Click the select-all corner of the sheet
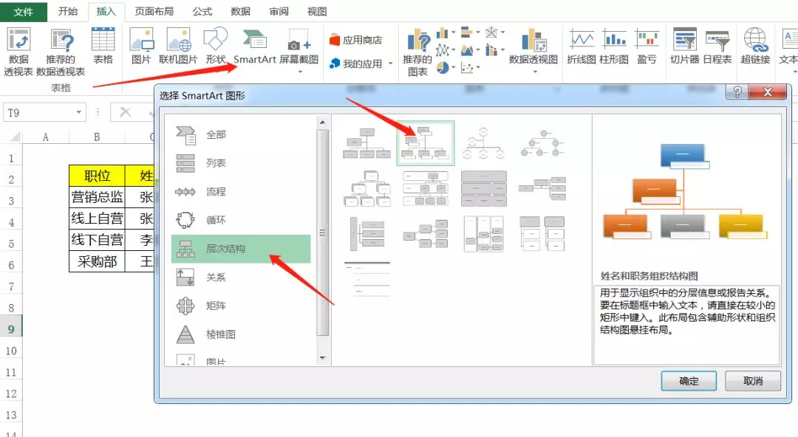This screenshot has height=437, width=798. [x=15, y=137]
